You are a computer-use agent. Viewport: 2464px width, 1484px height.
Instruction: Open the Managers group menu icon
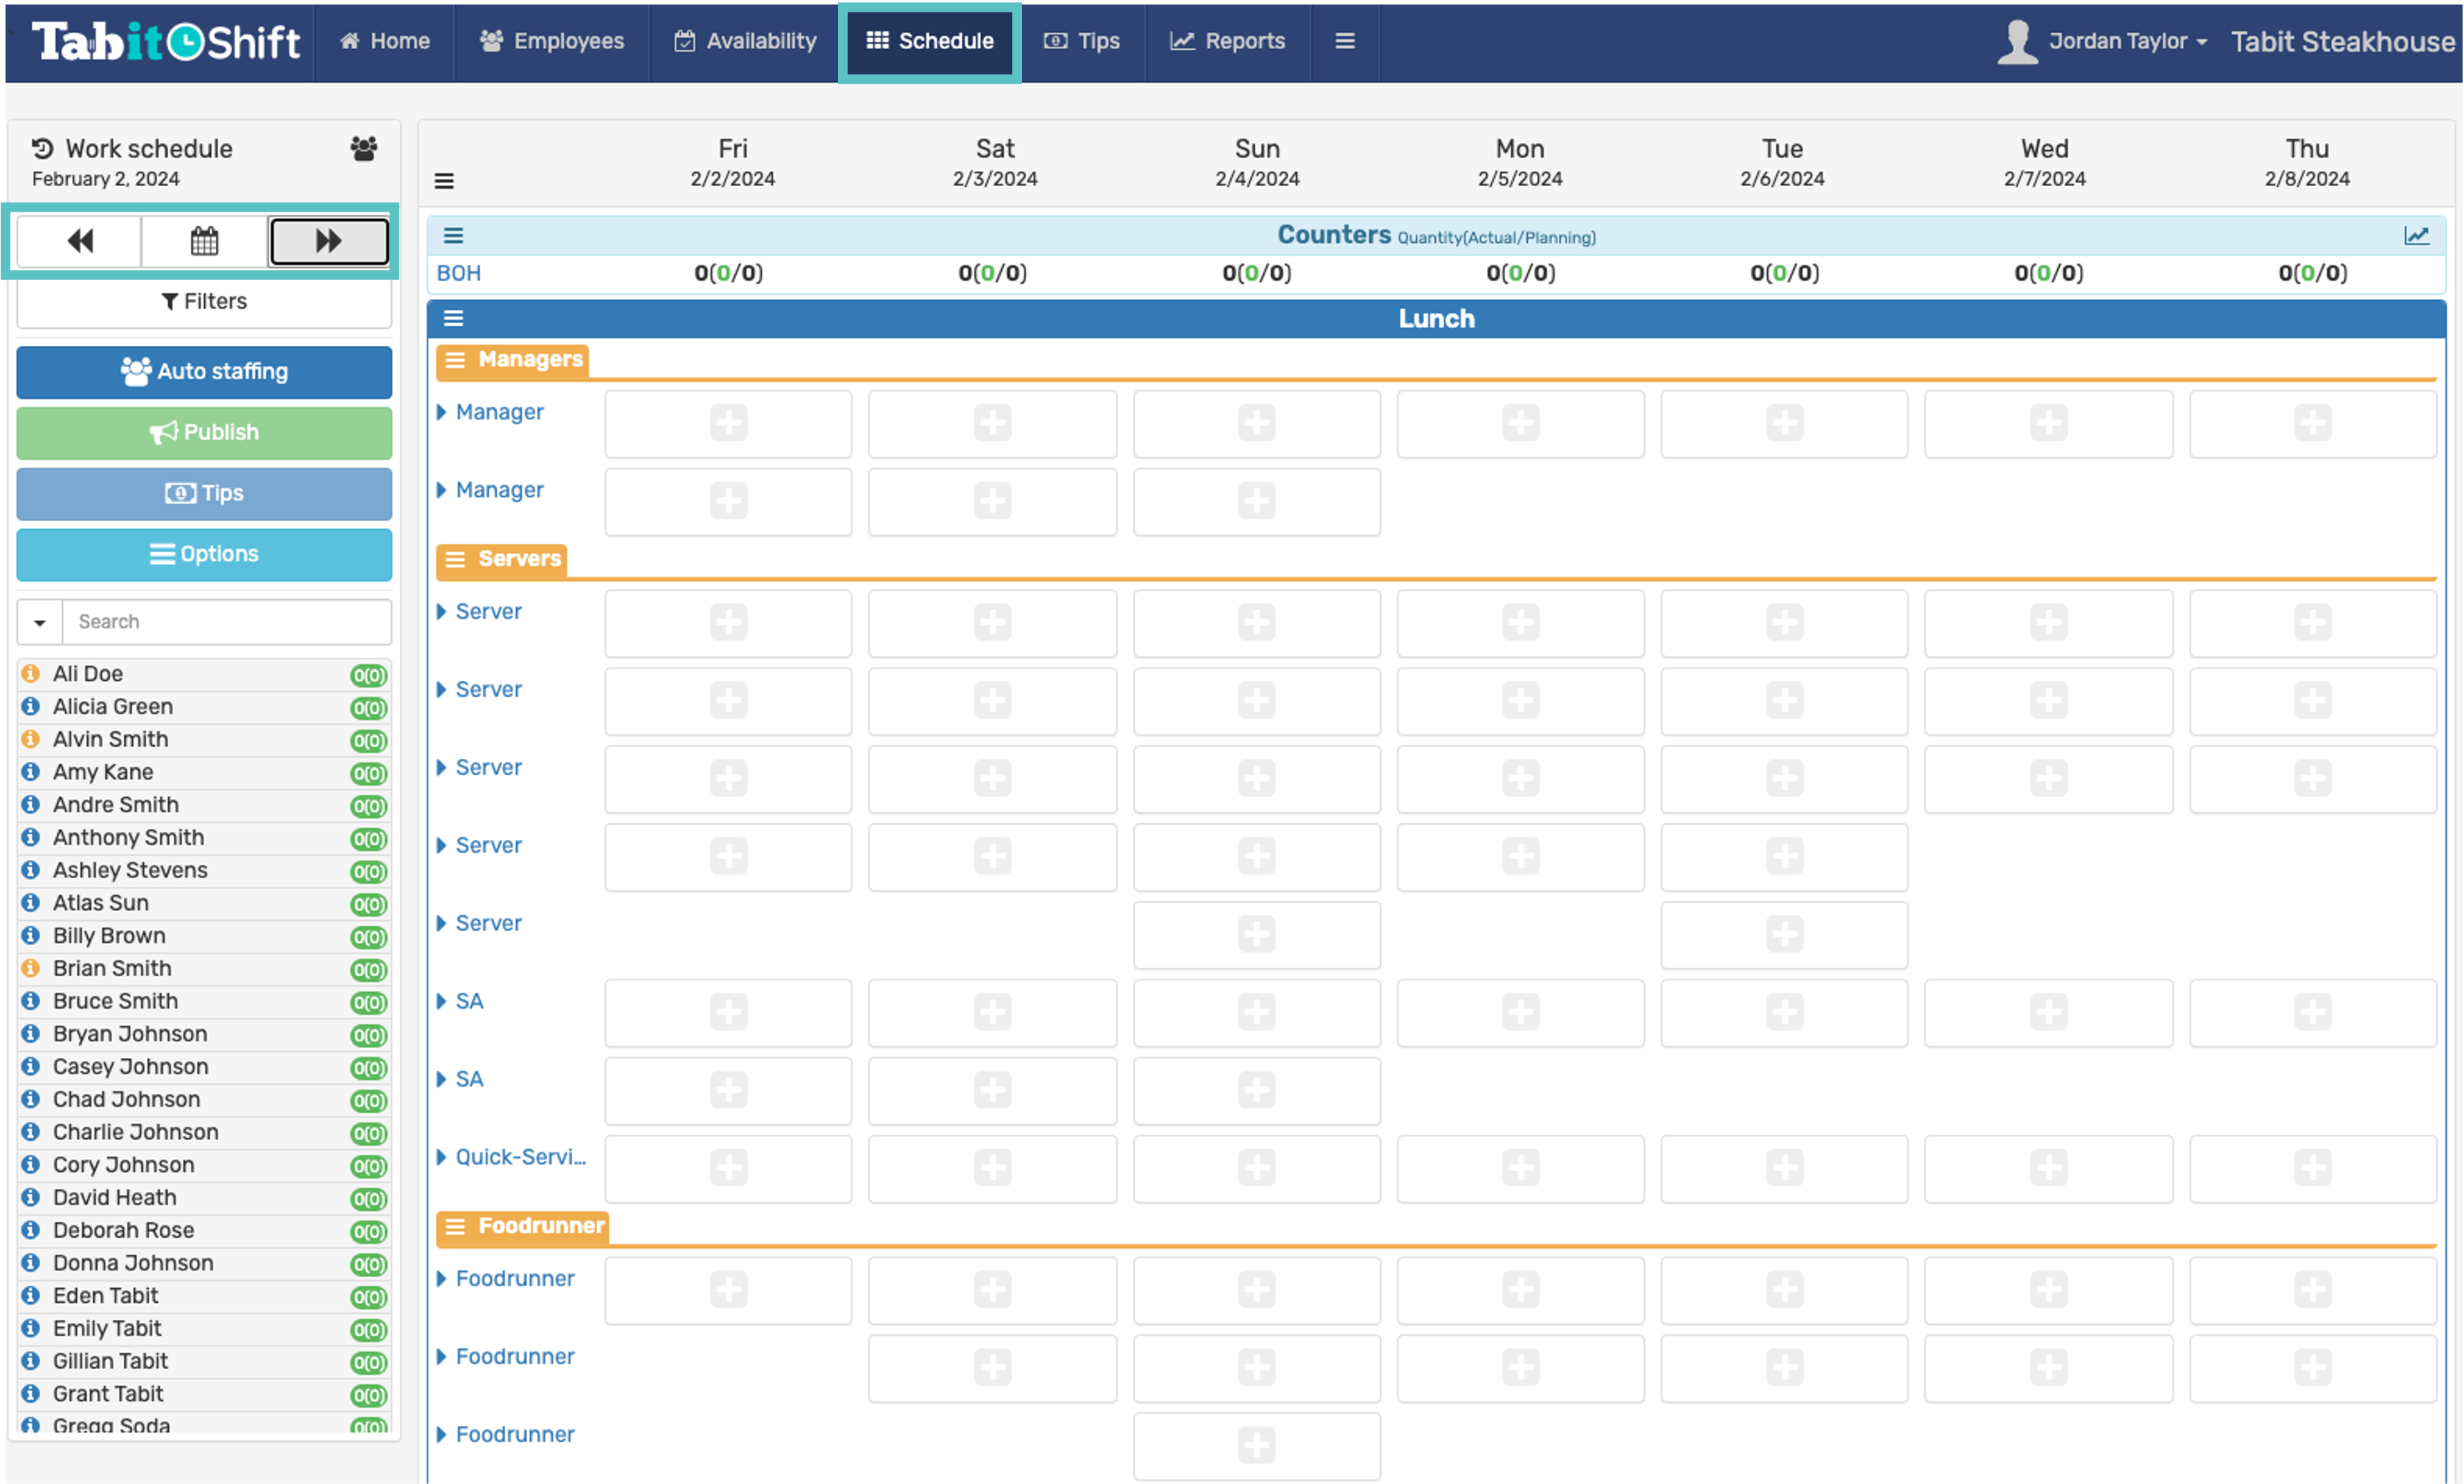point(455,360)
